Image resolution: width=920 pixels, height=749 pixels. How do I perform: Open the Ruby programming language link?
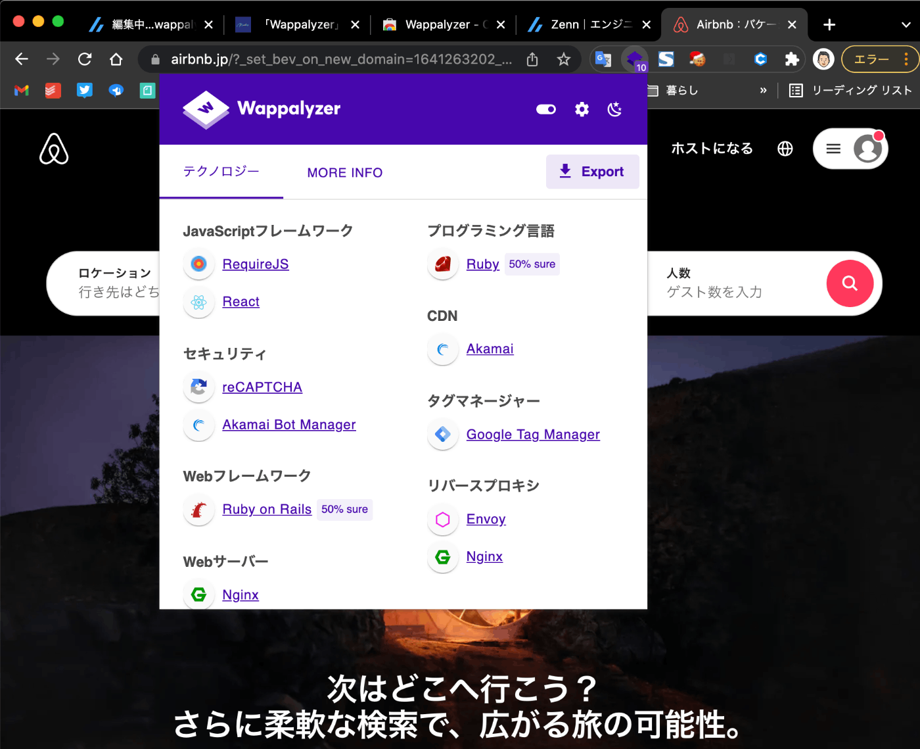tap(482, 264)
